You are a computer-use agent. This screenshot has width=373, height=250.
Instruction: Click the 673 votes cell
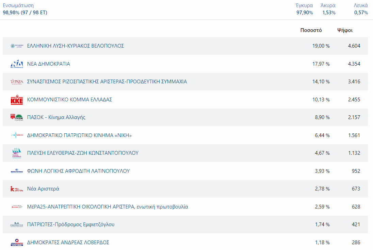[356, 189]
